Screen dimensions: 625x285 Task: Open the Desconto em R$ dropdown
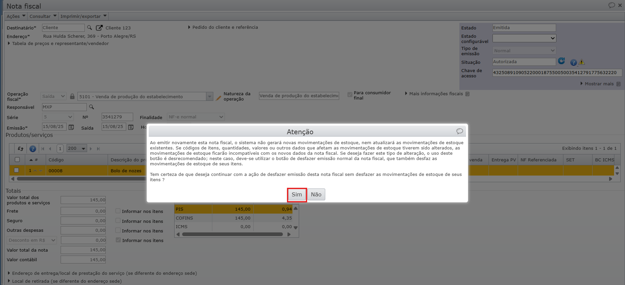[32, 240]
